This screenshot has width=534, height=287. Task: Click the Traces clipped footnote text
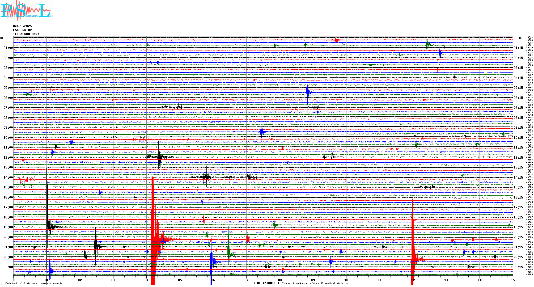pyautogui.click(x=315, y=283)
